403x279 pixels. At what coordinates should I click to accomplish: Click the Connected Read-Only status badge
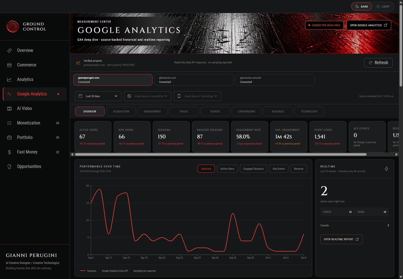[325, 25]
